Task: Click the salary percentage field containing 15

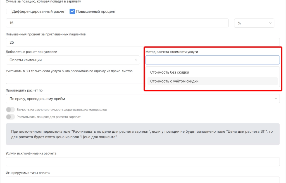Action: point(117,23)
